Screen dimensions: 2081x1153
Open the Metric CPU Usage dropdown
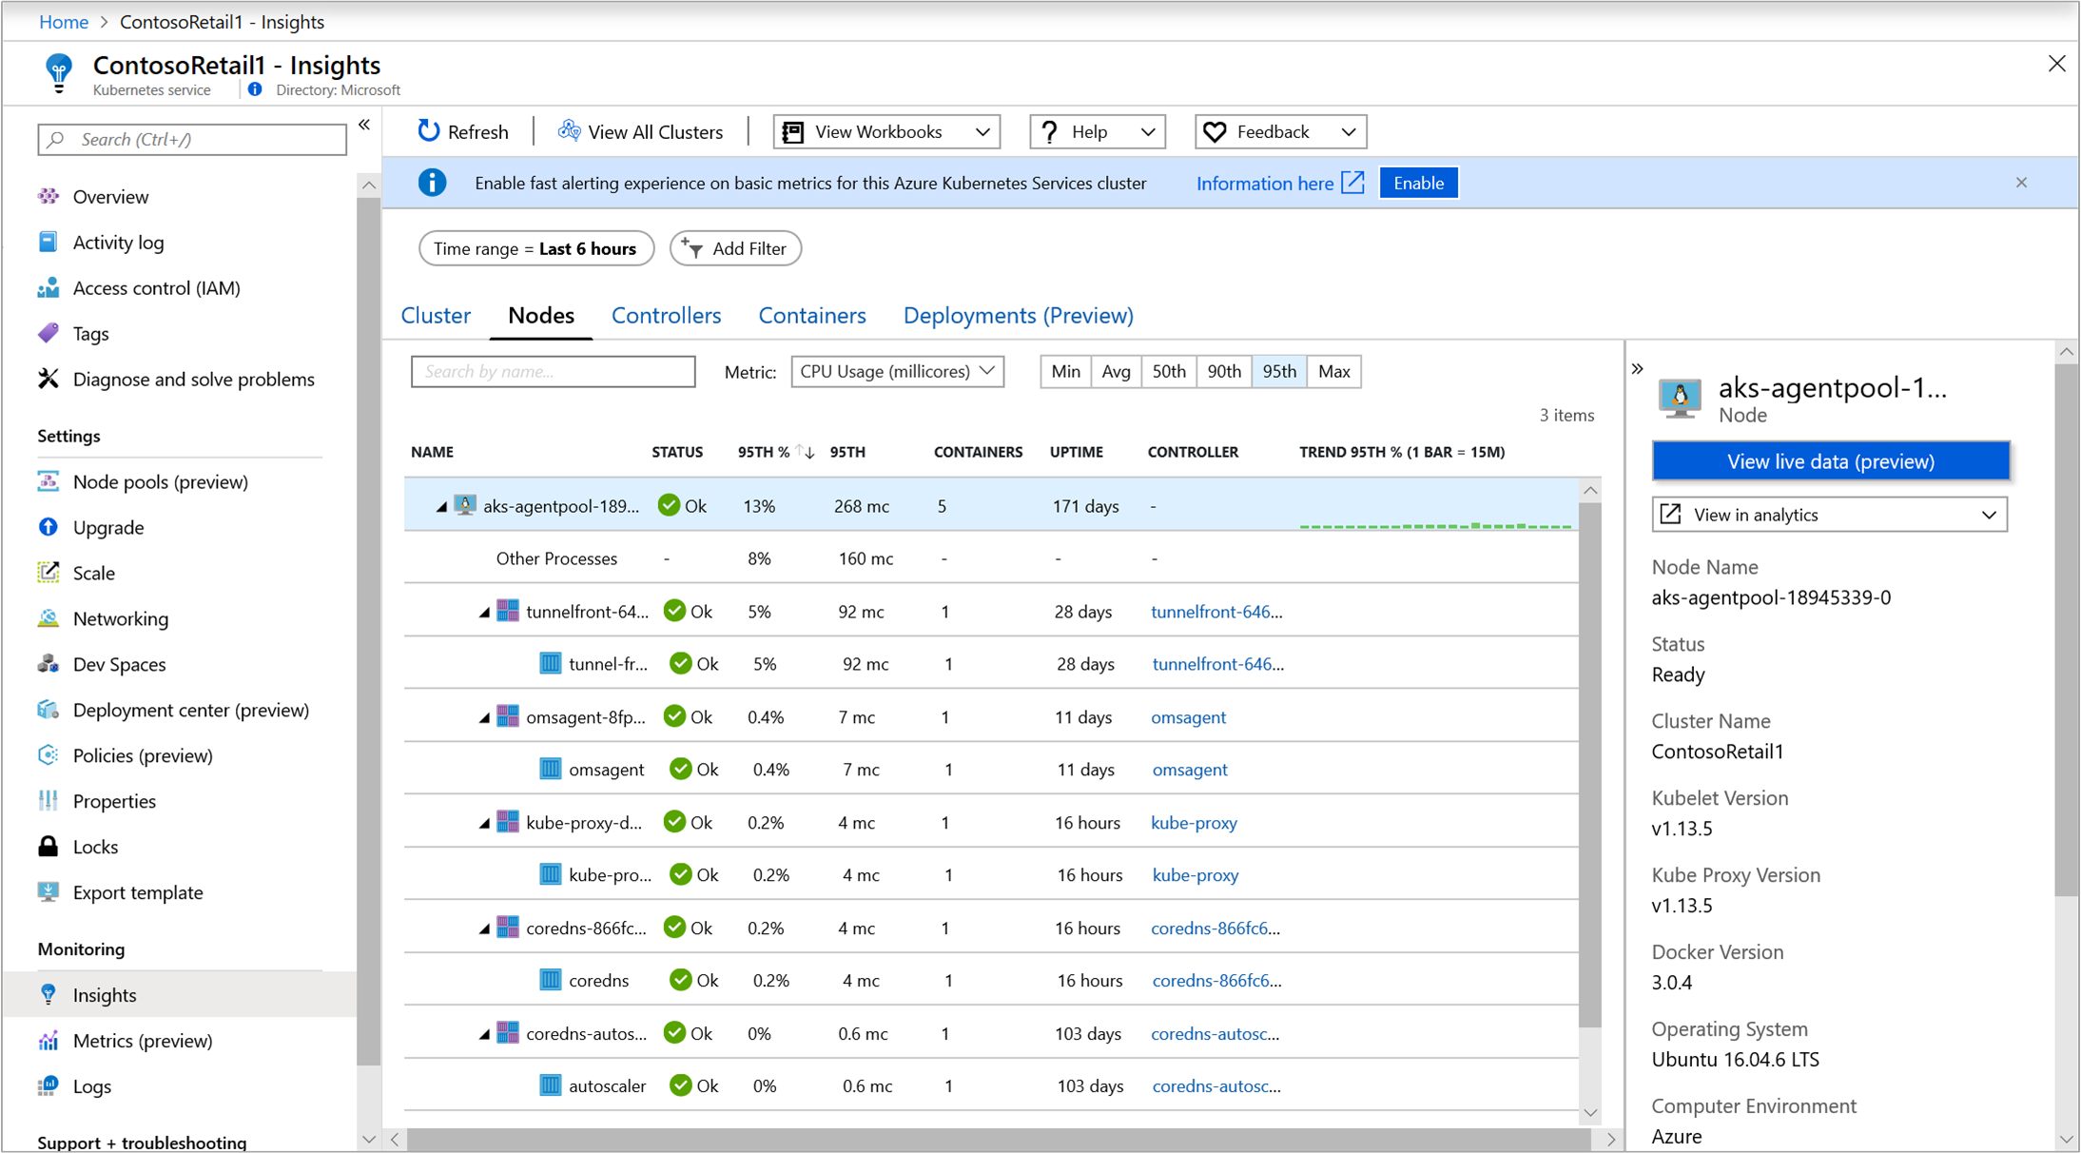897,371
